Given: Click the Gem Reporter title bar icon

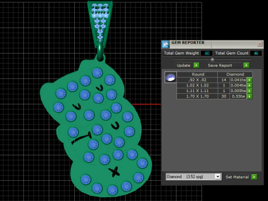Looking at the screenshot, I should tap(165, 44).
